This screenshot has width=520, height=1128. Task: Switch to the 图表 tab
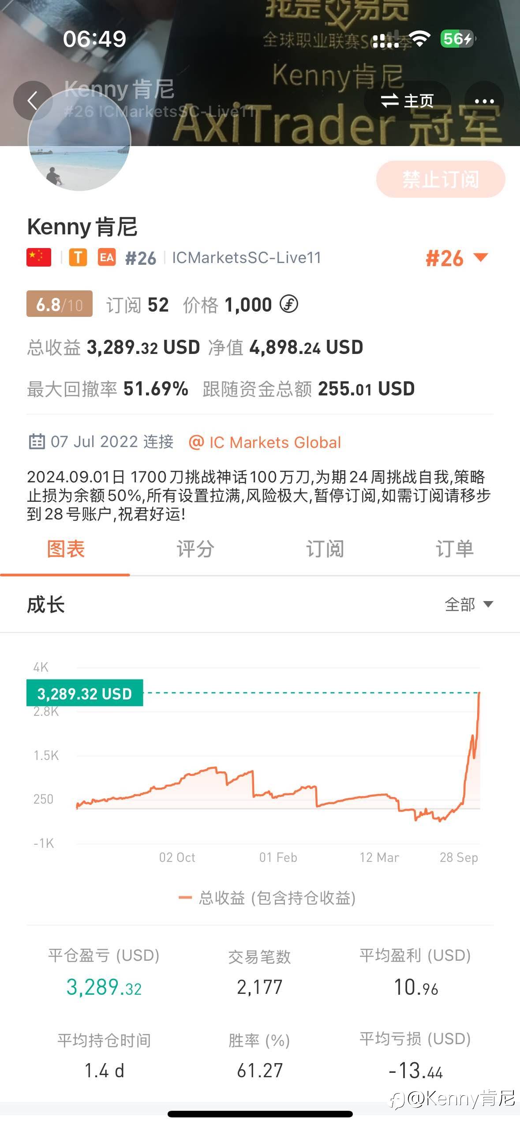65,549
